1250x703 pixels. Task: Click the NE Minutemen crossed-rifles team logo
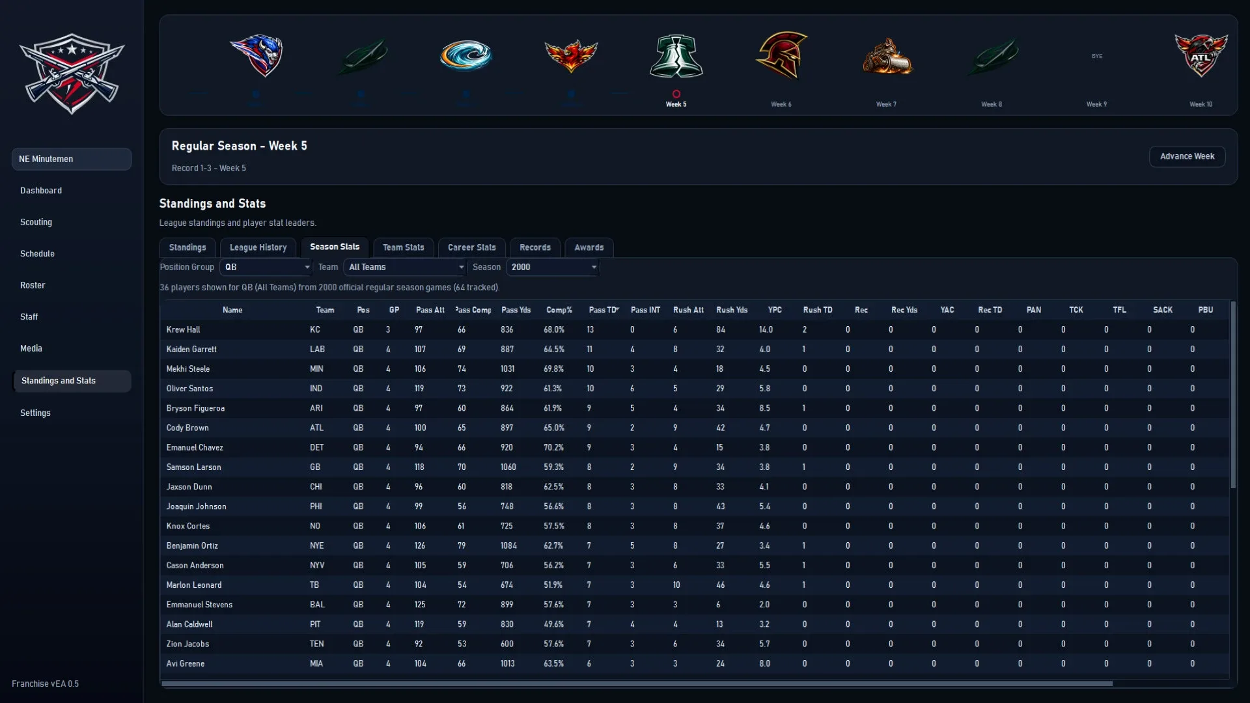(x=72, y=74)
